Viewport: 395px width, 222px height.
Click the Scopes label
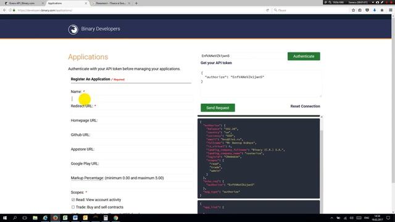(77, 192)
